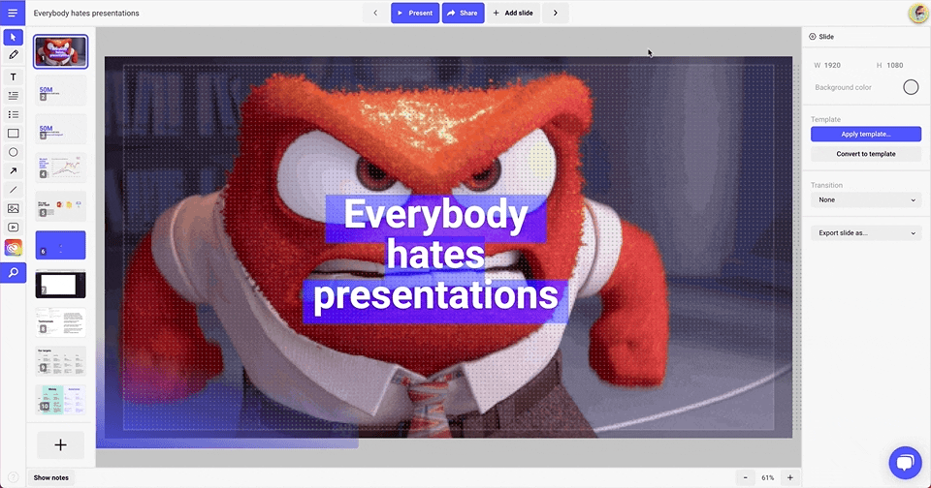The width and height of the screenshot is (931, 488).
Task: Open the Background color swatch
Action: [x=911, y=87]
